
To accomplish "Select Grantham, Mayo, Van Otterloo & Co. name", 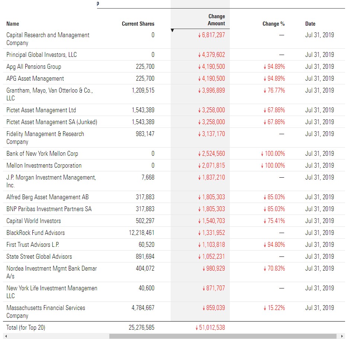I will [50, 94].
